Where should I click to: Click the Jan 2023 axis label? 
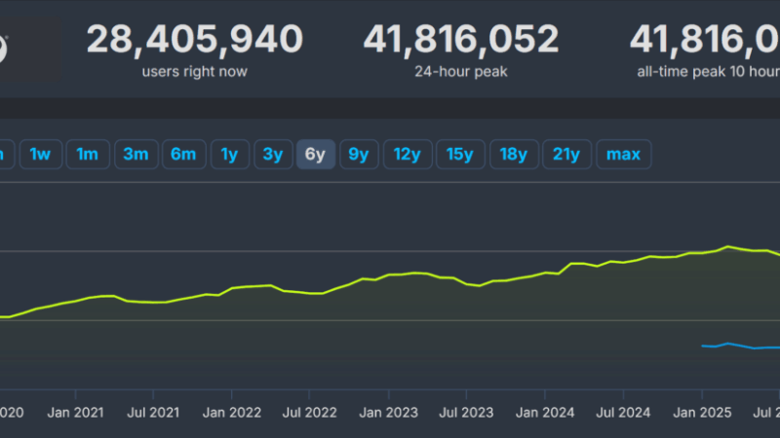point(388,413)
